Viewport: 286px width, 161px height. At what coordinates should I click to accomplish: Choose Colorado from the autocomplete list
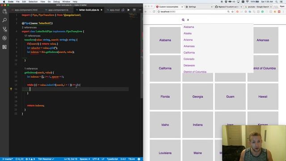click(x=189, y=59)
